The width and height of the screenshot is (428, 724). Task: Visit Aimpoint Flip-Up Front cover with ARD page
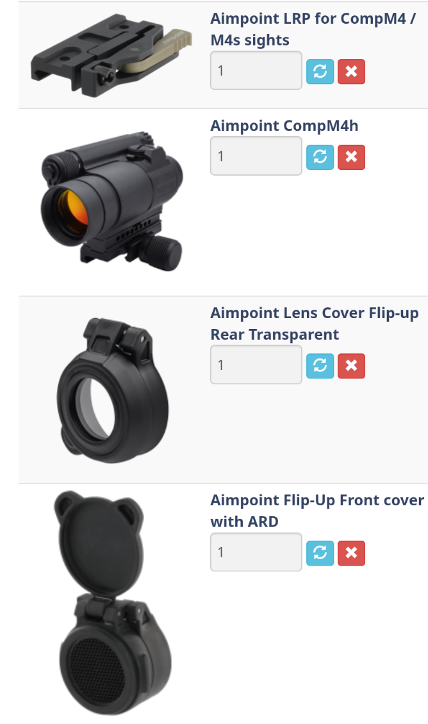pyautogui.click(x=317, y=510)
